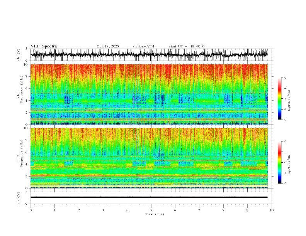The height and width of the screenshot is (236, 306).
Task: Click the "Time (min)" axis label
Action: (155, 214)
